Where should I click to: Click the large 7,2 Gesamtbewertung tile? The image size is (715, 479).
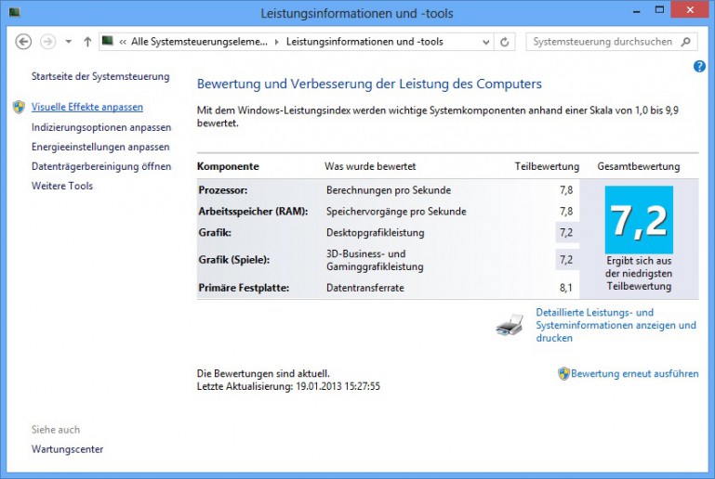pos(639,220)
